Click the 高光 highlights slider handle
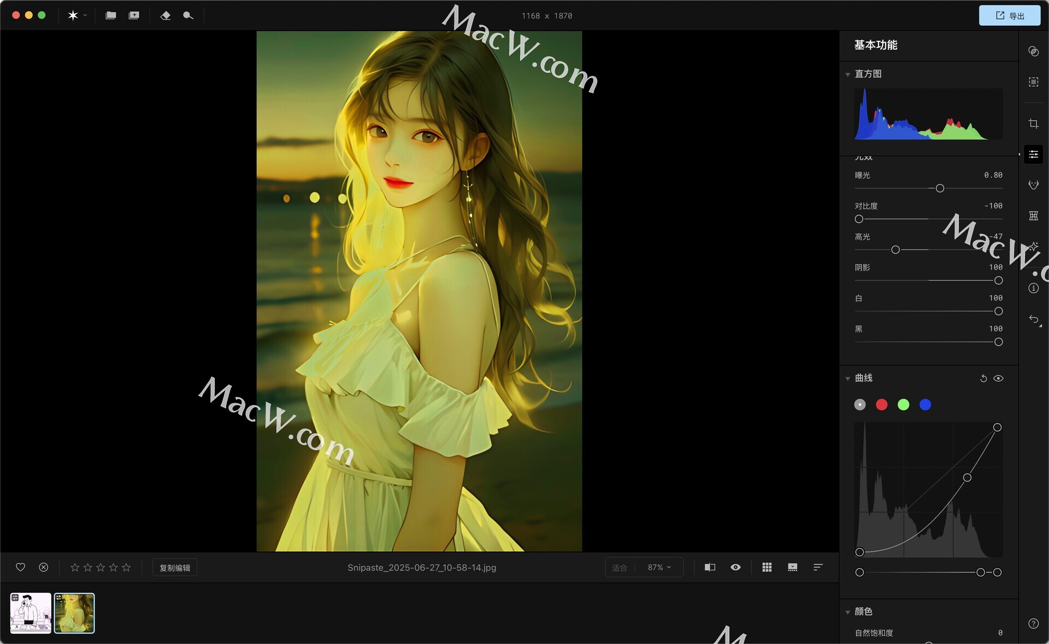This screenshot has width=1049, height=644. pyautogui.click(x=895, y=249)
